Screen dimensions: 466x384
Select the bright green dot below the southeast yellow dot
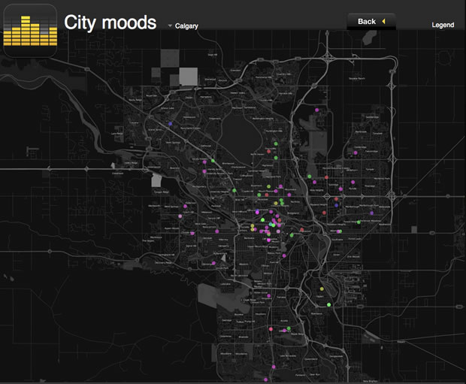tap(328, 304)
